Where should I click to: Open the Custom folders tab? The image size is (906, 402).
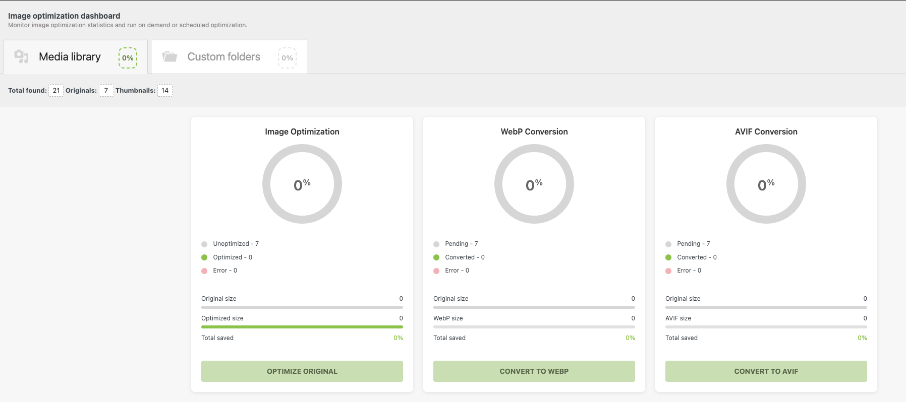click(223, 57)
